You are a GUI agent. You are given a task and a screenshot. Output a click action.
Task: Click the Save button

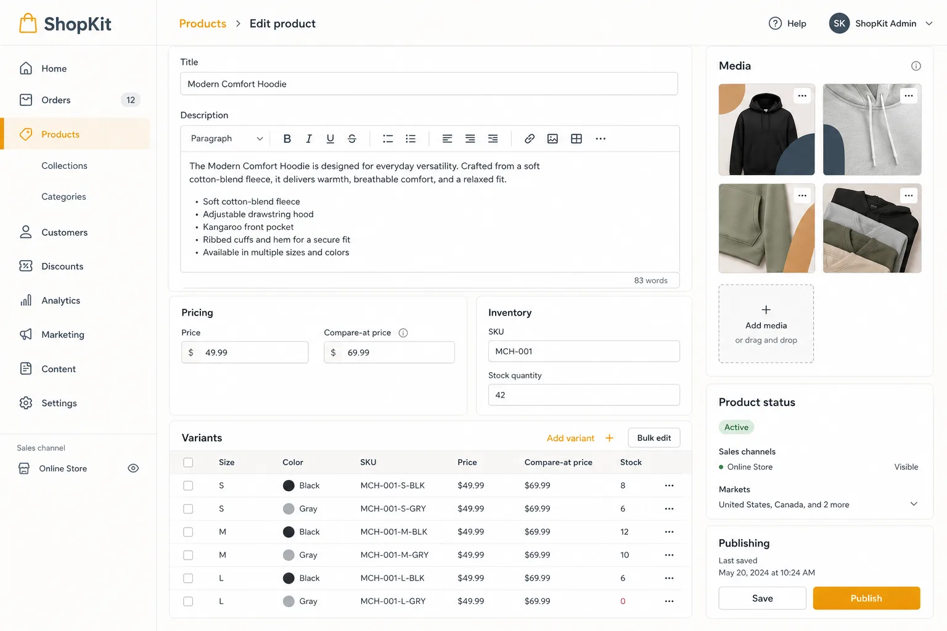(x=762, y=598)
